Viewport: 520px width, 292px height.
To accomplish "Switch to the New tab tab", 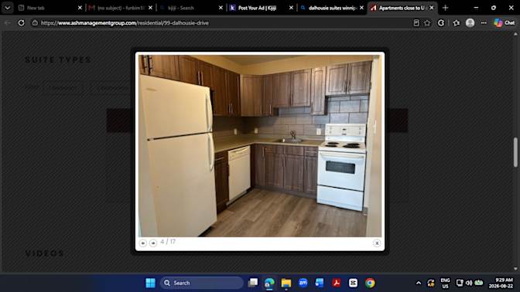I will 47,8.
